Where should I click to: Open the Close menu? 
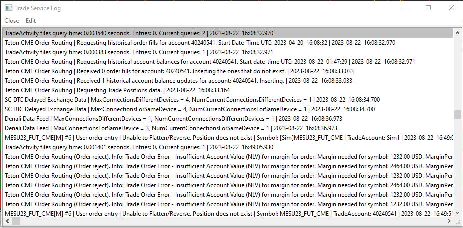(x=12, y=21)
